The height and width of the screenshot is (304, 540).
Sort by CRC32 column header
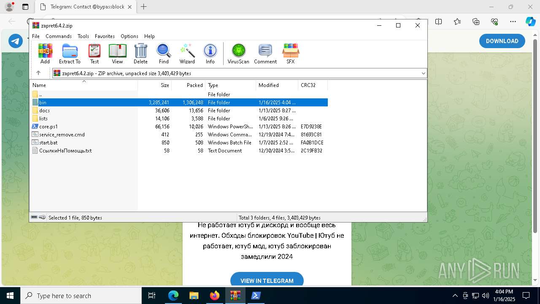313,85
